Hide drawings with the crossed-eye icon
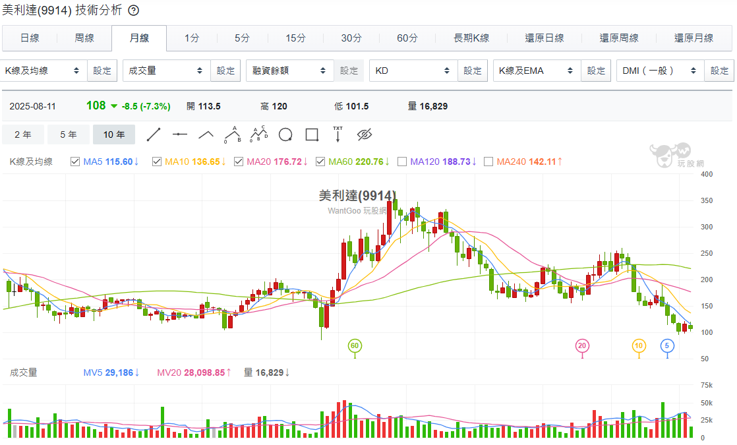The image size is (737, 445). pos(365,134)
